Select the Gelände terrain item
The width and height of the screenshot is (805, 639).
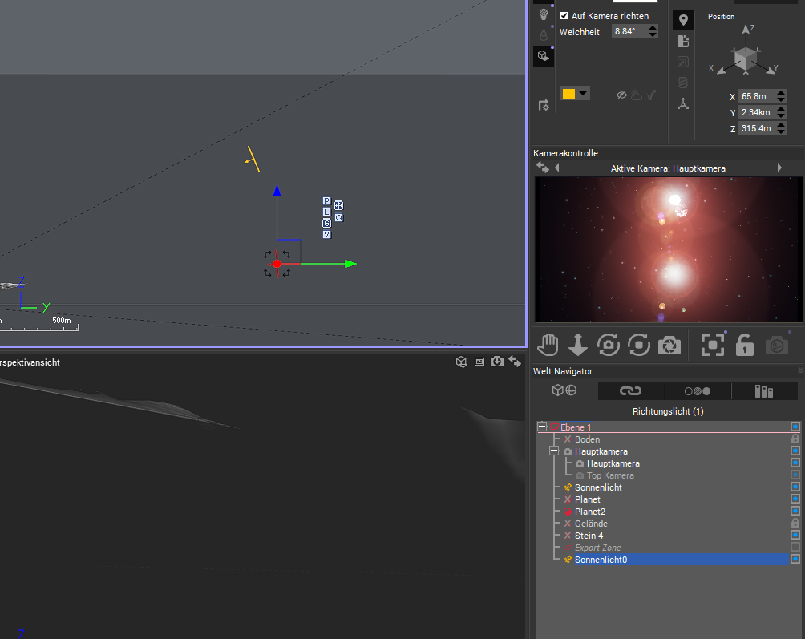tap(591, 524)
